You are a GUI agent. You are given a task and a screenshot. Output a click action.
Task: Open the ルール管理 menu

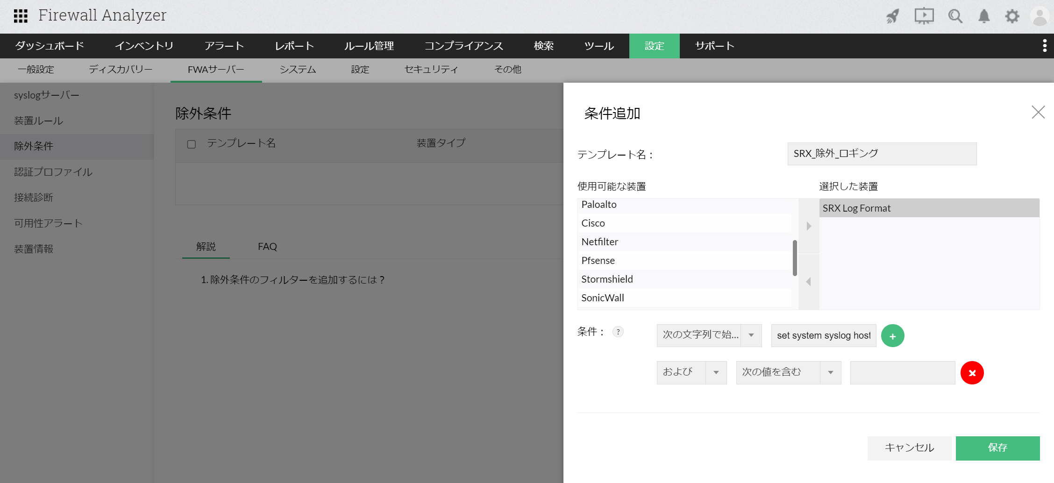[369, 46]
